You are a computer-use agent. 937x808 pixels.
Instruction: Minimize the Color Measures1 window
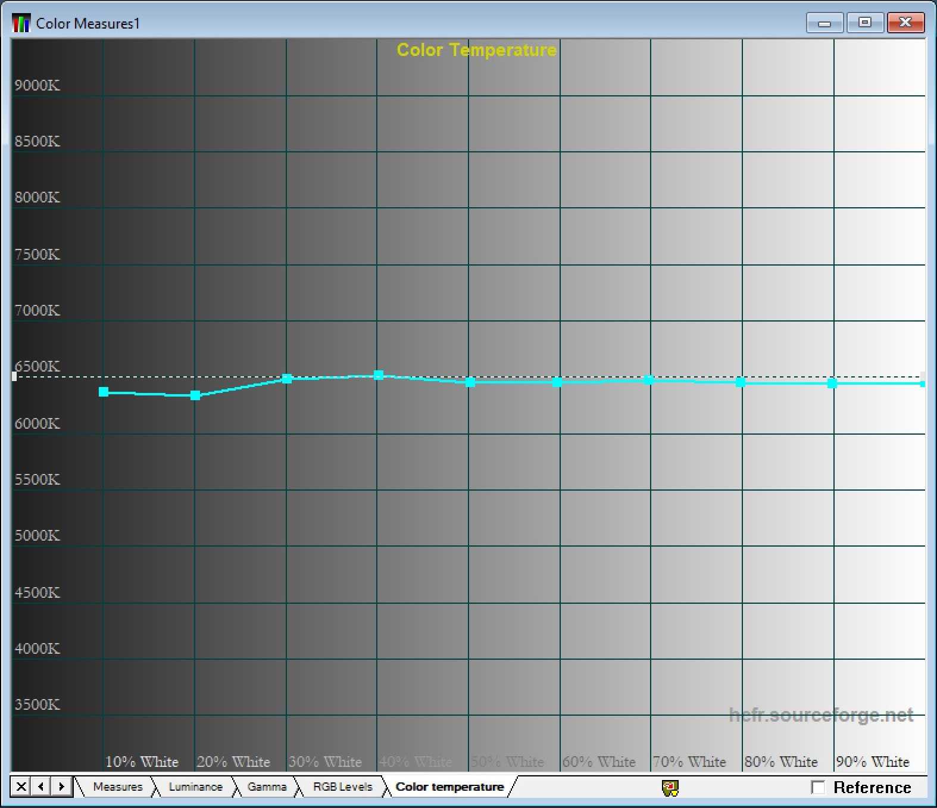coord(824,23)
